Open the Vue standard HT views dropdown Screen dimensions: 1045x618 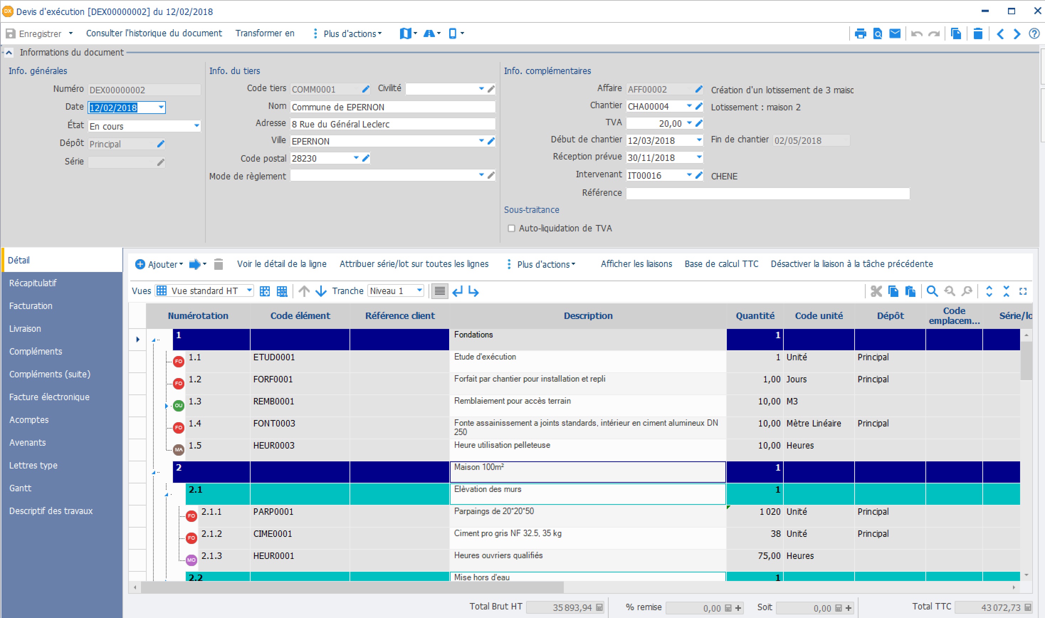click(x=249, y=290)
